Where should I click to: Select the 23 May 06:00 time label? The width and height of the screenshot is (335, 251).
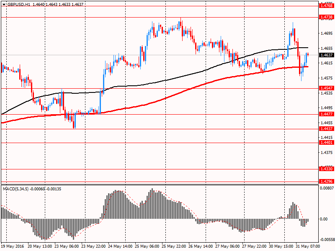(67, 246)
